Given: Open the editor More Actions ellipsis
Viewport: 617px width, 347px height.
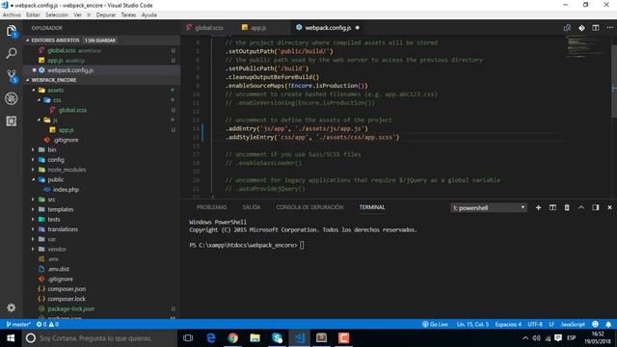Looking at the screenshot, I should [x=609, y=28].
